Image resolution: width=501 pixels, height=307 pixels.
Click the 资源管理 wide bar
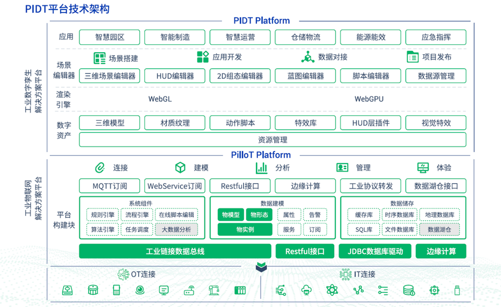coord(273,140)
